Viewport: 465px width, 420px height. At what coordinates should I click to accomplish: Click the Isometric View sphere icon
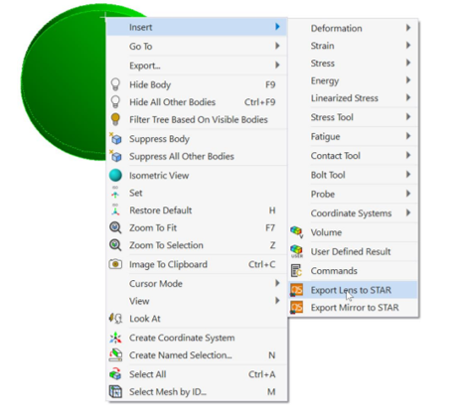point(115,175)
